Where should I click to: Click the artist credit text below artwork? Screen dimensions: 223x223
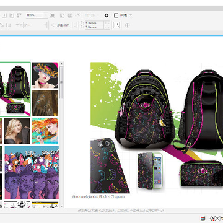pos(98,196)
